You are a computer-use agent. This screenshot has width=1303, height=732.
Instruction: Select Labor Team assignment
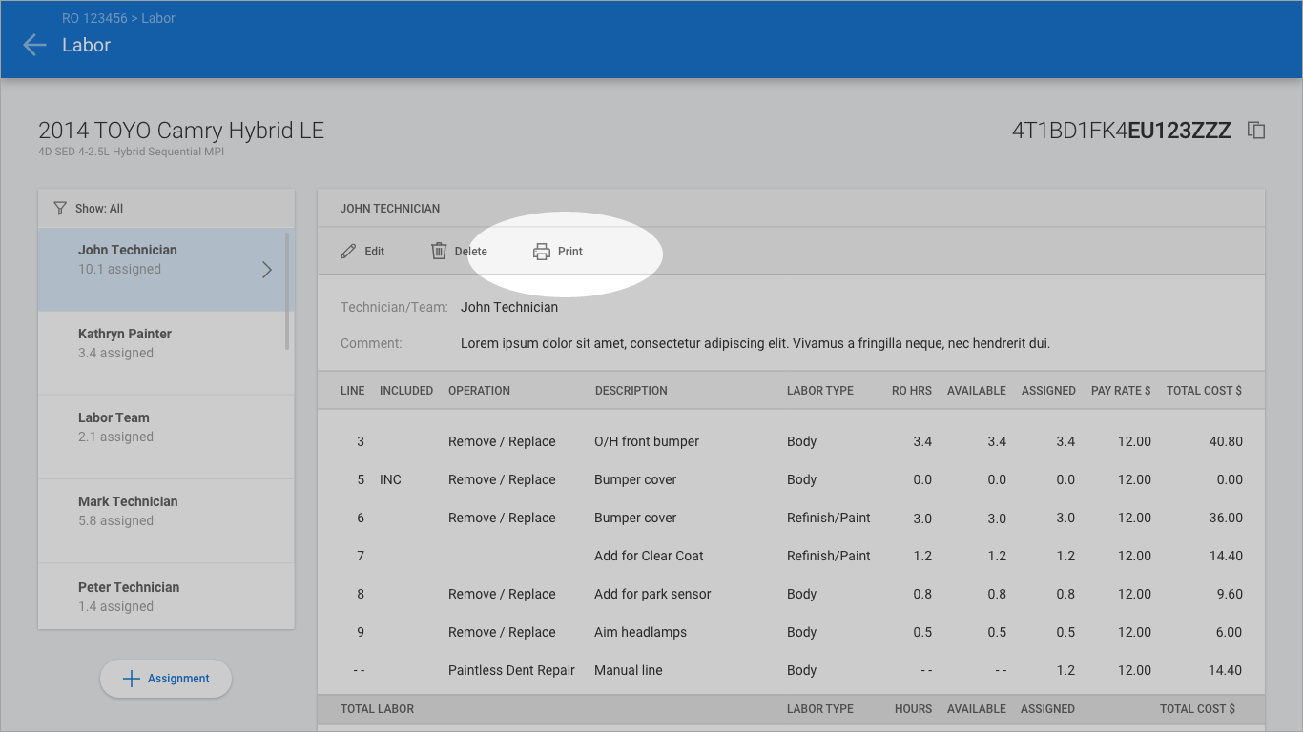tap(114, 427)
